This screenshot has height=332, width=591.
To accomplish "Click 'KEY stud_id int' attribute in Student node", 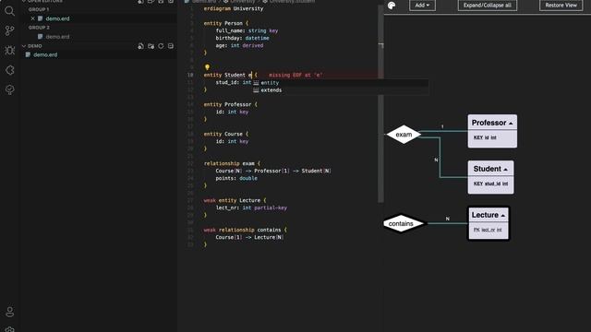I will click(490, 184).
